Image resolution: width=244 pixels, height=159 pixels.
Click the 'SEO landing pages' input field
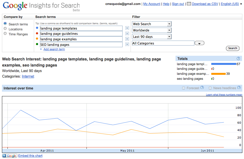pyautogui.click(x=81, y=45)
